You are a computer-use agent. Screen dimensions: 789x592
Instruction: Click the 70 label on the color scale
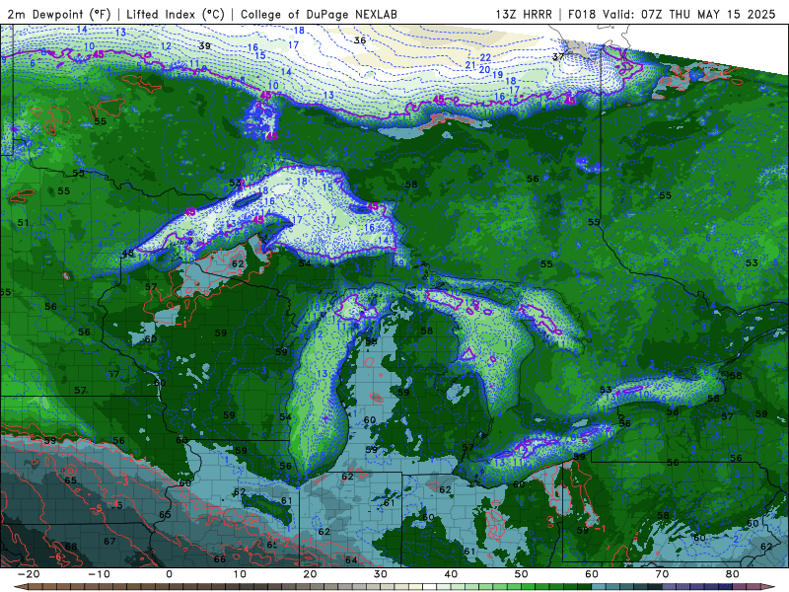pos(662,574)
